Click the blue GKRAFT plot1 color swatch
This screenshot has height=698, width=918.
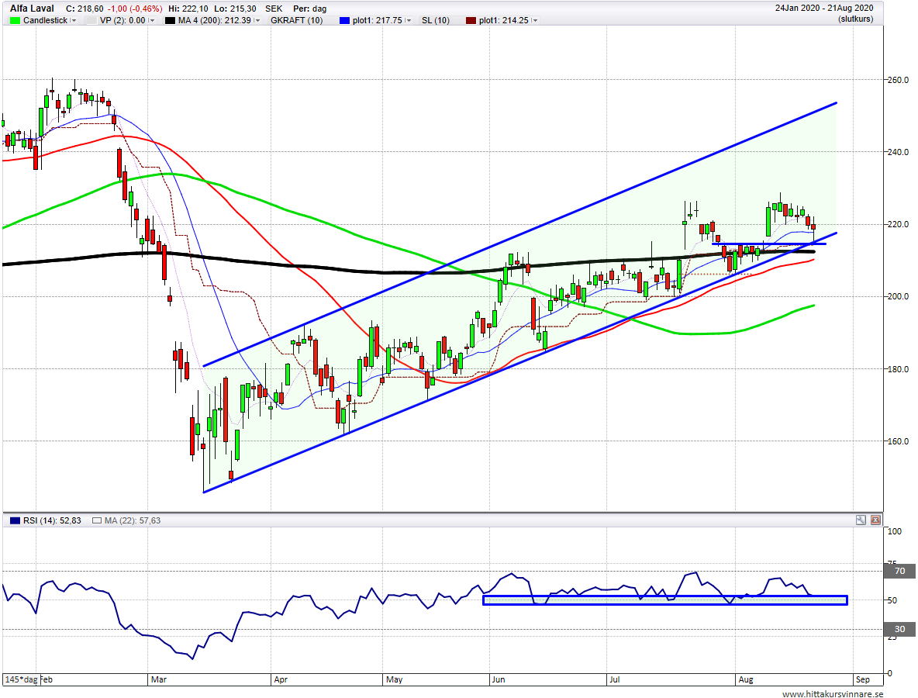[x=344, y=20]
